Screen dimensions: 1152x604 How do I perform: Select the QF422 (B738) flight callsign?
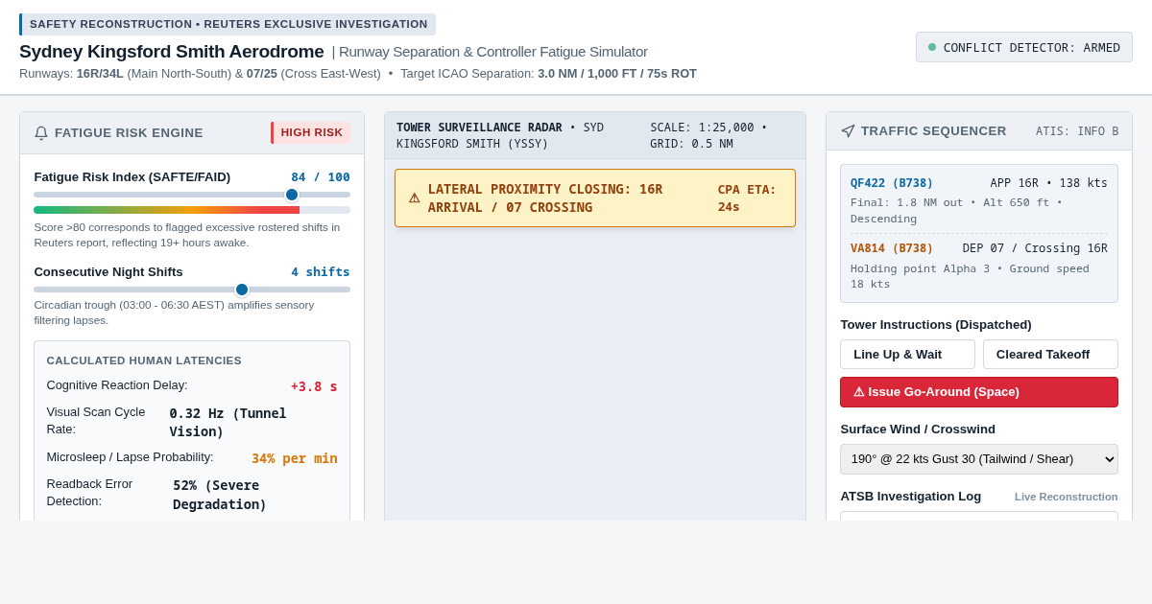[x=892, y=183]
